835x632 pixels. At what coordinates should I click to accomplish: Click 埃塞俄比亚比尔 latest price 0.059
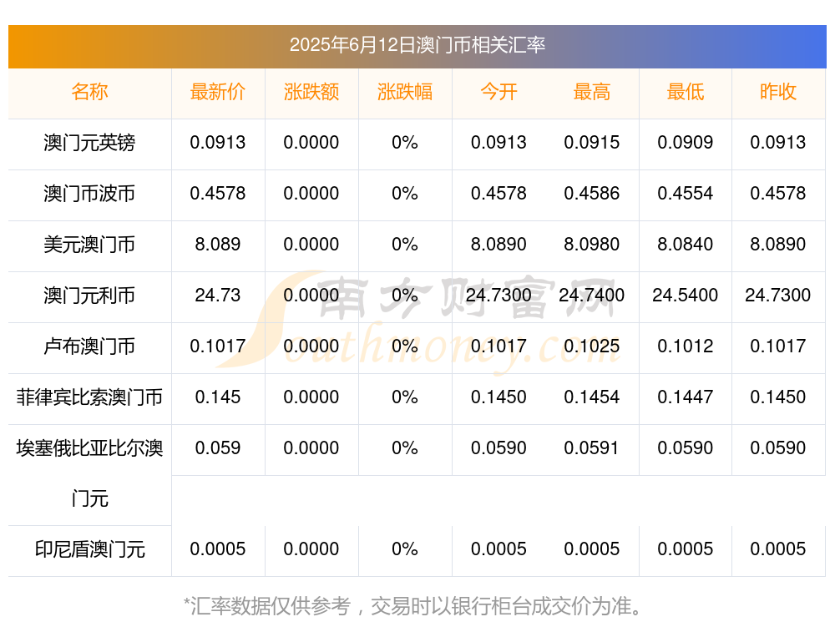pyautogui.click(x=218, y=447)
